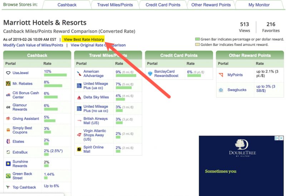Viewport: 286px width, 196px height.
Task: Click Modify Cash Value of Miles/Points link
Action: (33, 45)
